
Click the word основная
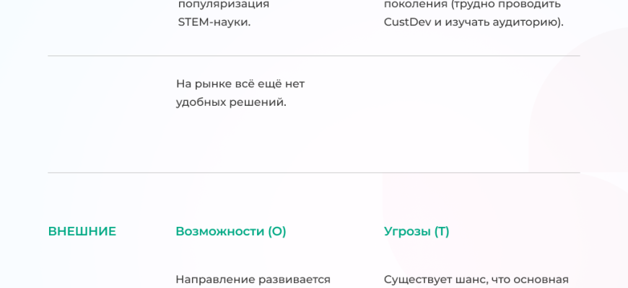tap(541, 279)
